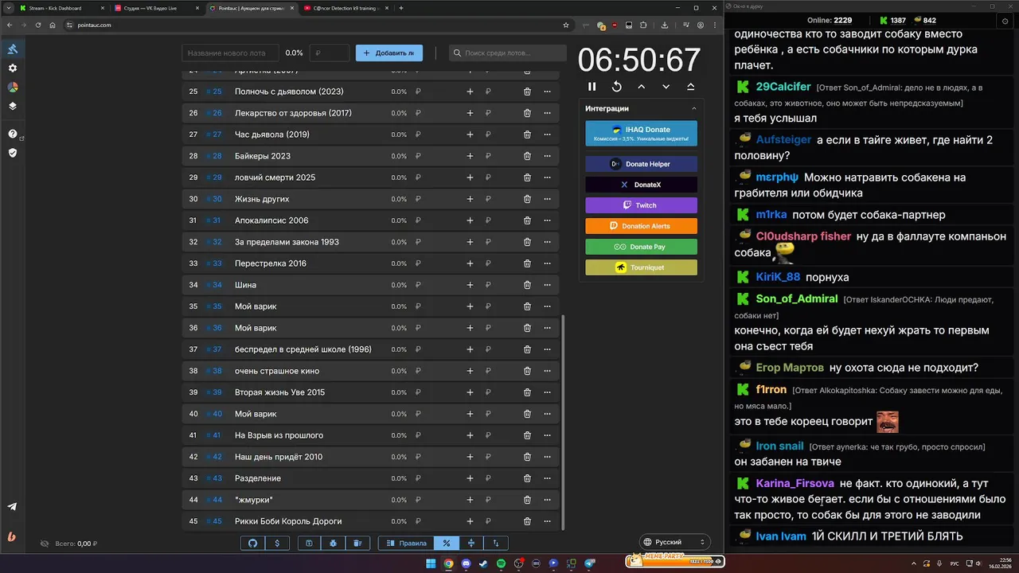Open the settings gear in sidebar

click(13, 68)
